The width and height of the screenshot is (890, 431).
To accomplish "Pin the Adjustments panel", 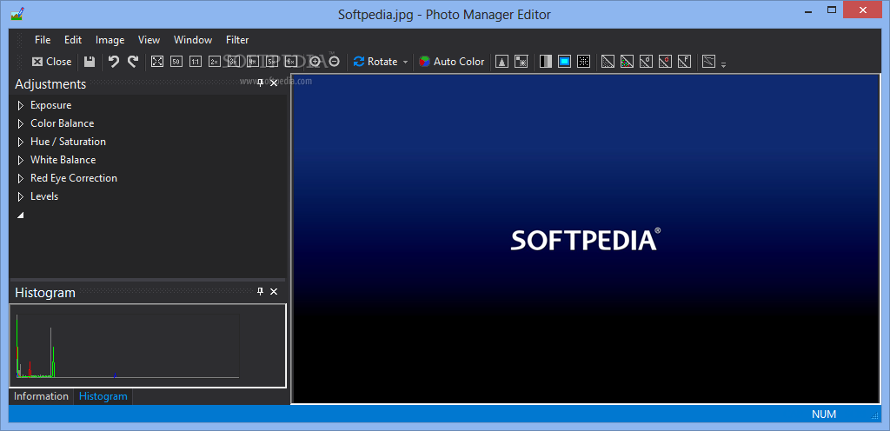I will pos(261,83).
